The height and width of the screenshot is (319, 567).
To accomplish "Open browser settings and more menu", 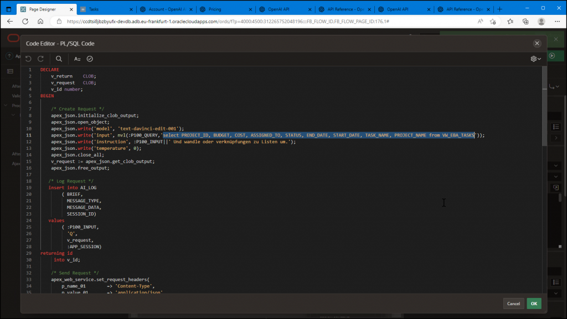I will pyautogui.click(x=557, y=22).
